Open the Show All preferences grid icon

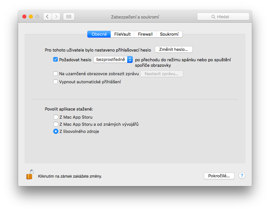tap(68, 16)
